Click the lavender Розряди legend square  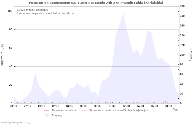(47, 115)
